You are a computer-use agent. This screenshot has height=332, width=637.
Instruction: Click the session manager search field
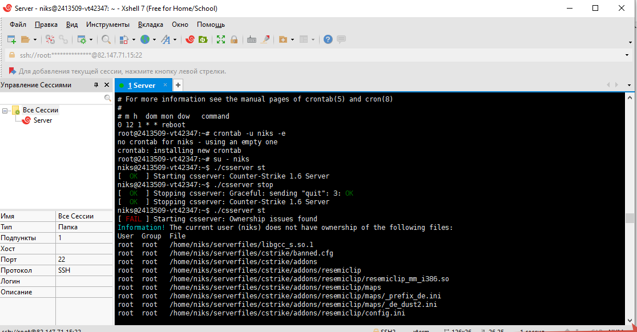click(x=51, y=98)
